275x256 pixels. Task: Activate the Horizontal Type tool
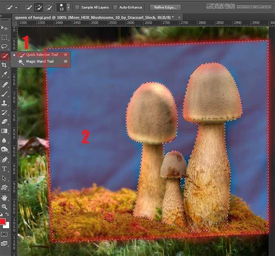pos(4,169)
